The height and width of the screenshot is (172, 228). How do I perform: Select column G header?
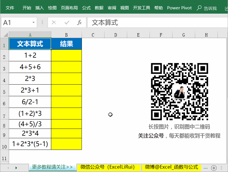184,35
